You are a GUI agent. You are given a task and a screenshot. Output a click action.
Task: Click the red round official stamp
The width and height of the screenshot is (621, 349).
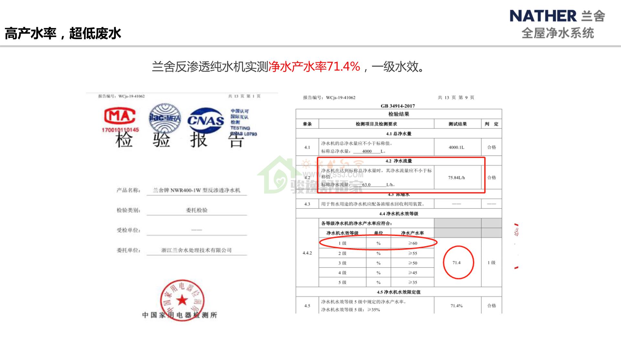[182, 300]
